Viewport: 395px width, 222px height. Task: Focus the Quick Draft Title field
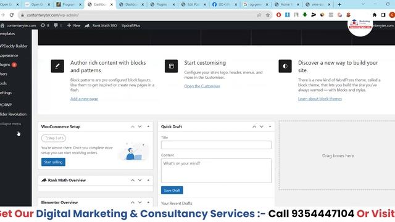[216, 145]
